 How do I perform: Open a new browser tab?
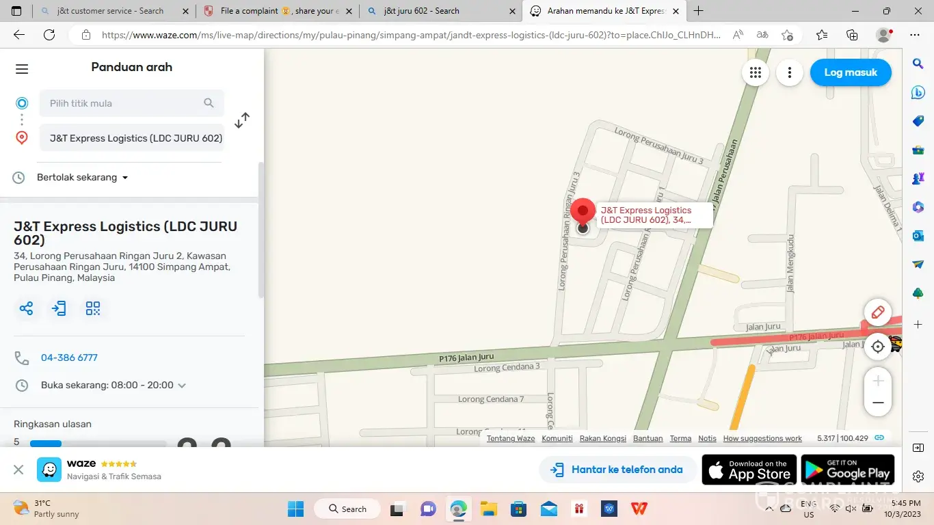pyautogui.click(x=699, y=11)
